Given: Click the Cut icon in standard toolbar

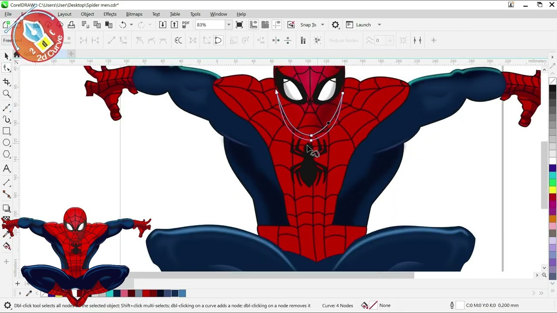Looking at the screenshot, I should click(x=85, y=25).
